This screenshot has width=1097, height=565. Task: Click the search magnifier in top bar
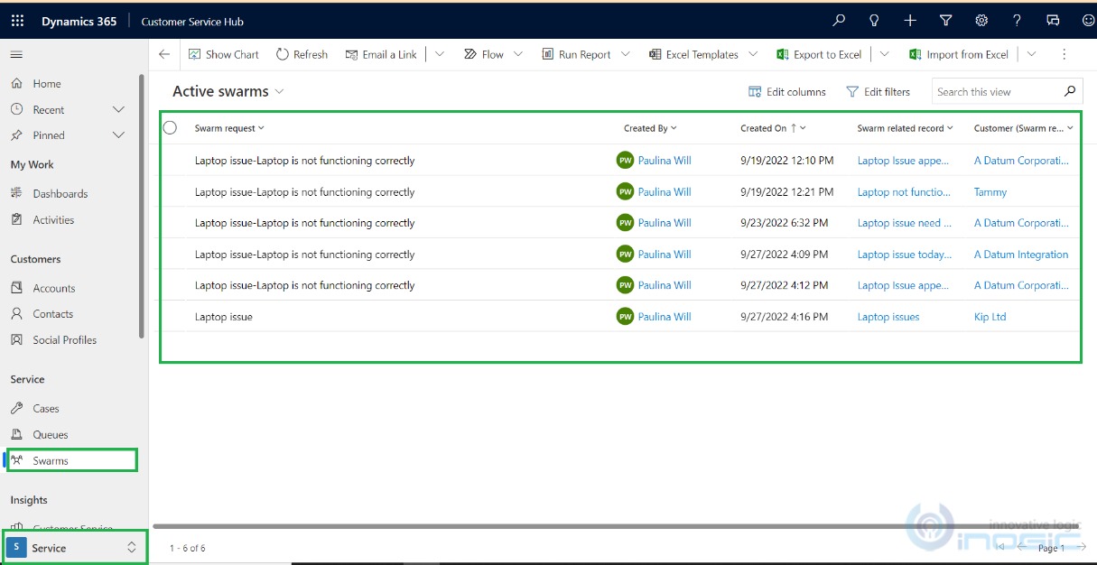pos(839,21)
